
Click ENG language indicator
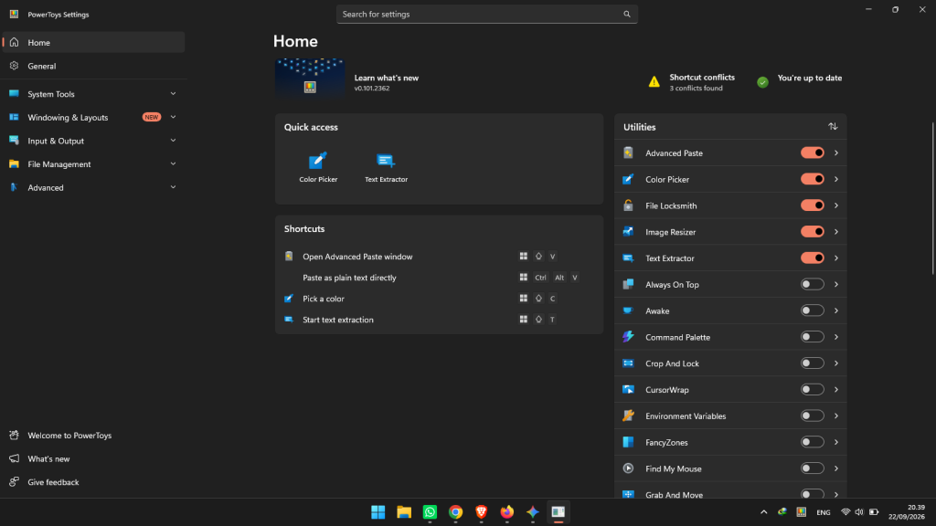[824, 512]
